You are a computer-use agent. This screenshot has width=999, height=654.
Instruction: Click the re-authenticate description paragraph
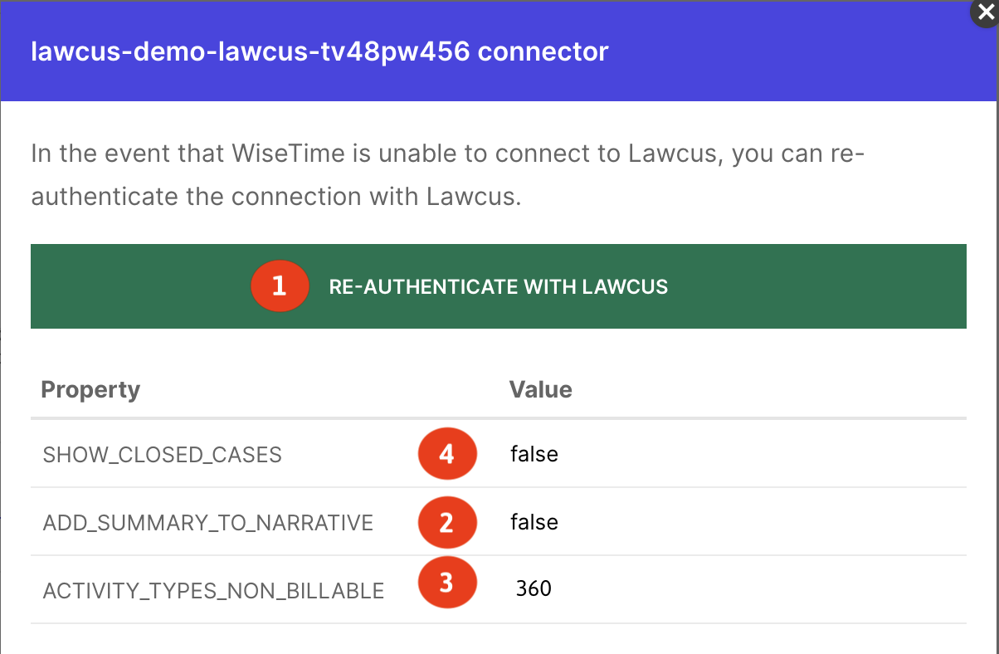pyautogui.click(x=448, y=176)
